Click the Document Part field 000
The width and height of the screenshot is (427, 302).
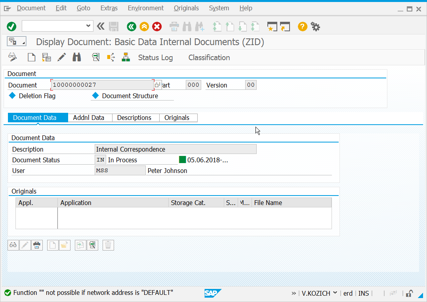point(193,85)
